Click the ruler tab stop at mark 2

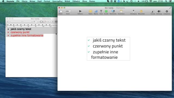pyautogui.click(x=14, y=25)
